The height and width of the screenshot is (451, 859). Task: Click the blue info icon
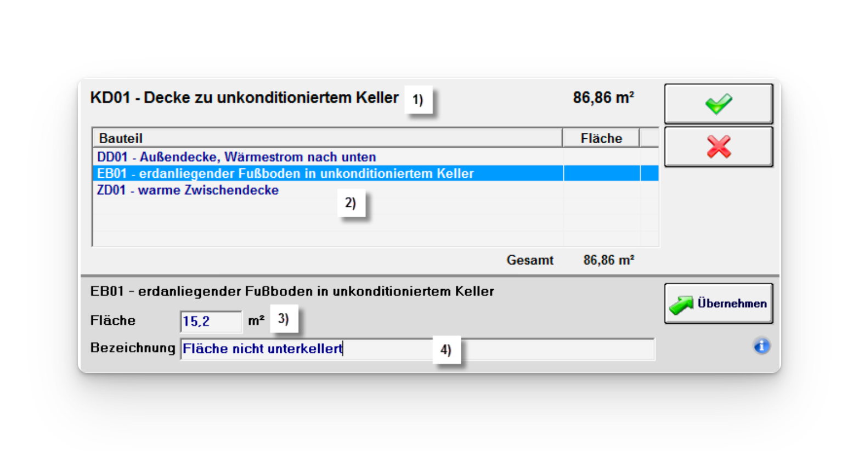(761, 346)
